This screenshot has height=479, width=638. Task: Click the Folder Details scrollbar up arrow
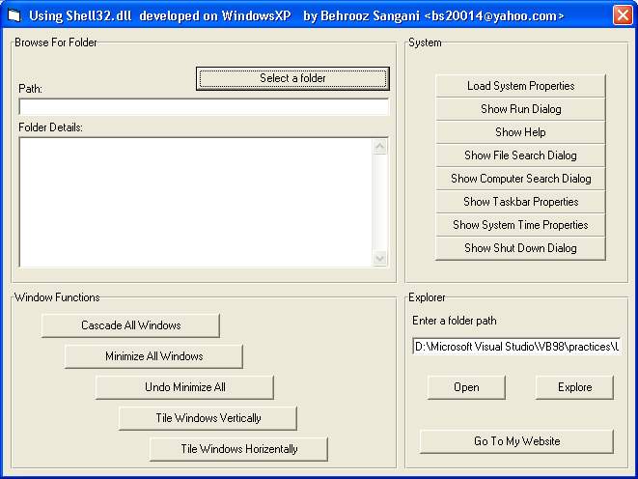pyautogui.click(x=379, y=147)
